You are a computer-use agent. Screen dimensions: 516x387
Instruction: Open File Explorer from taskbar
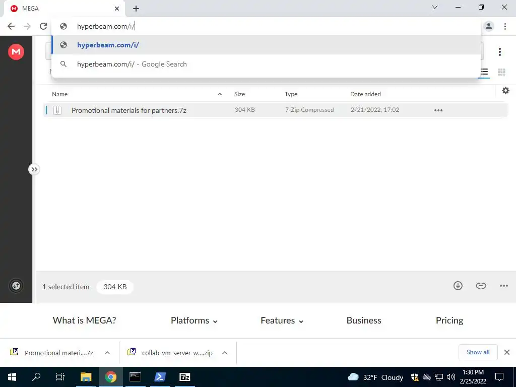click(86, 377)
